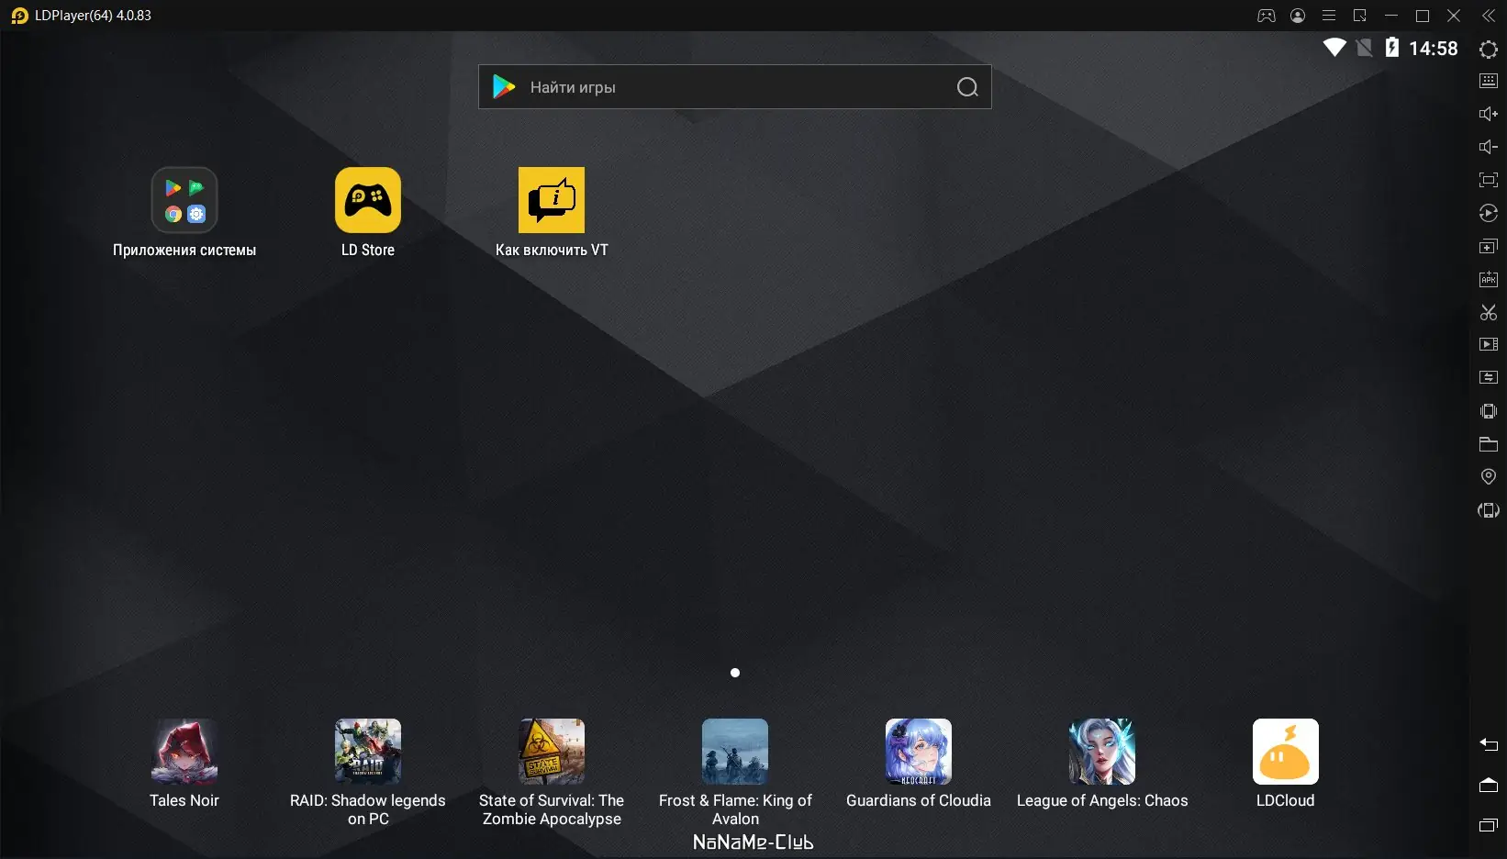
Task: Open the gamepad settings in title bar
Action: tap(1267, 16)
